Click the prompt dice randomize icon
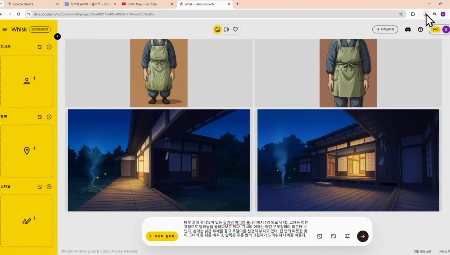The width and height of the screenshot is (450, 255). click(319, 236)
